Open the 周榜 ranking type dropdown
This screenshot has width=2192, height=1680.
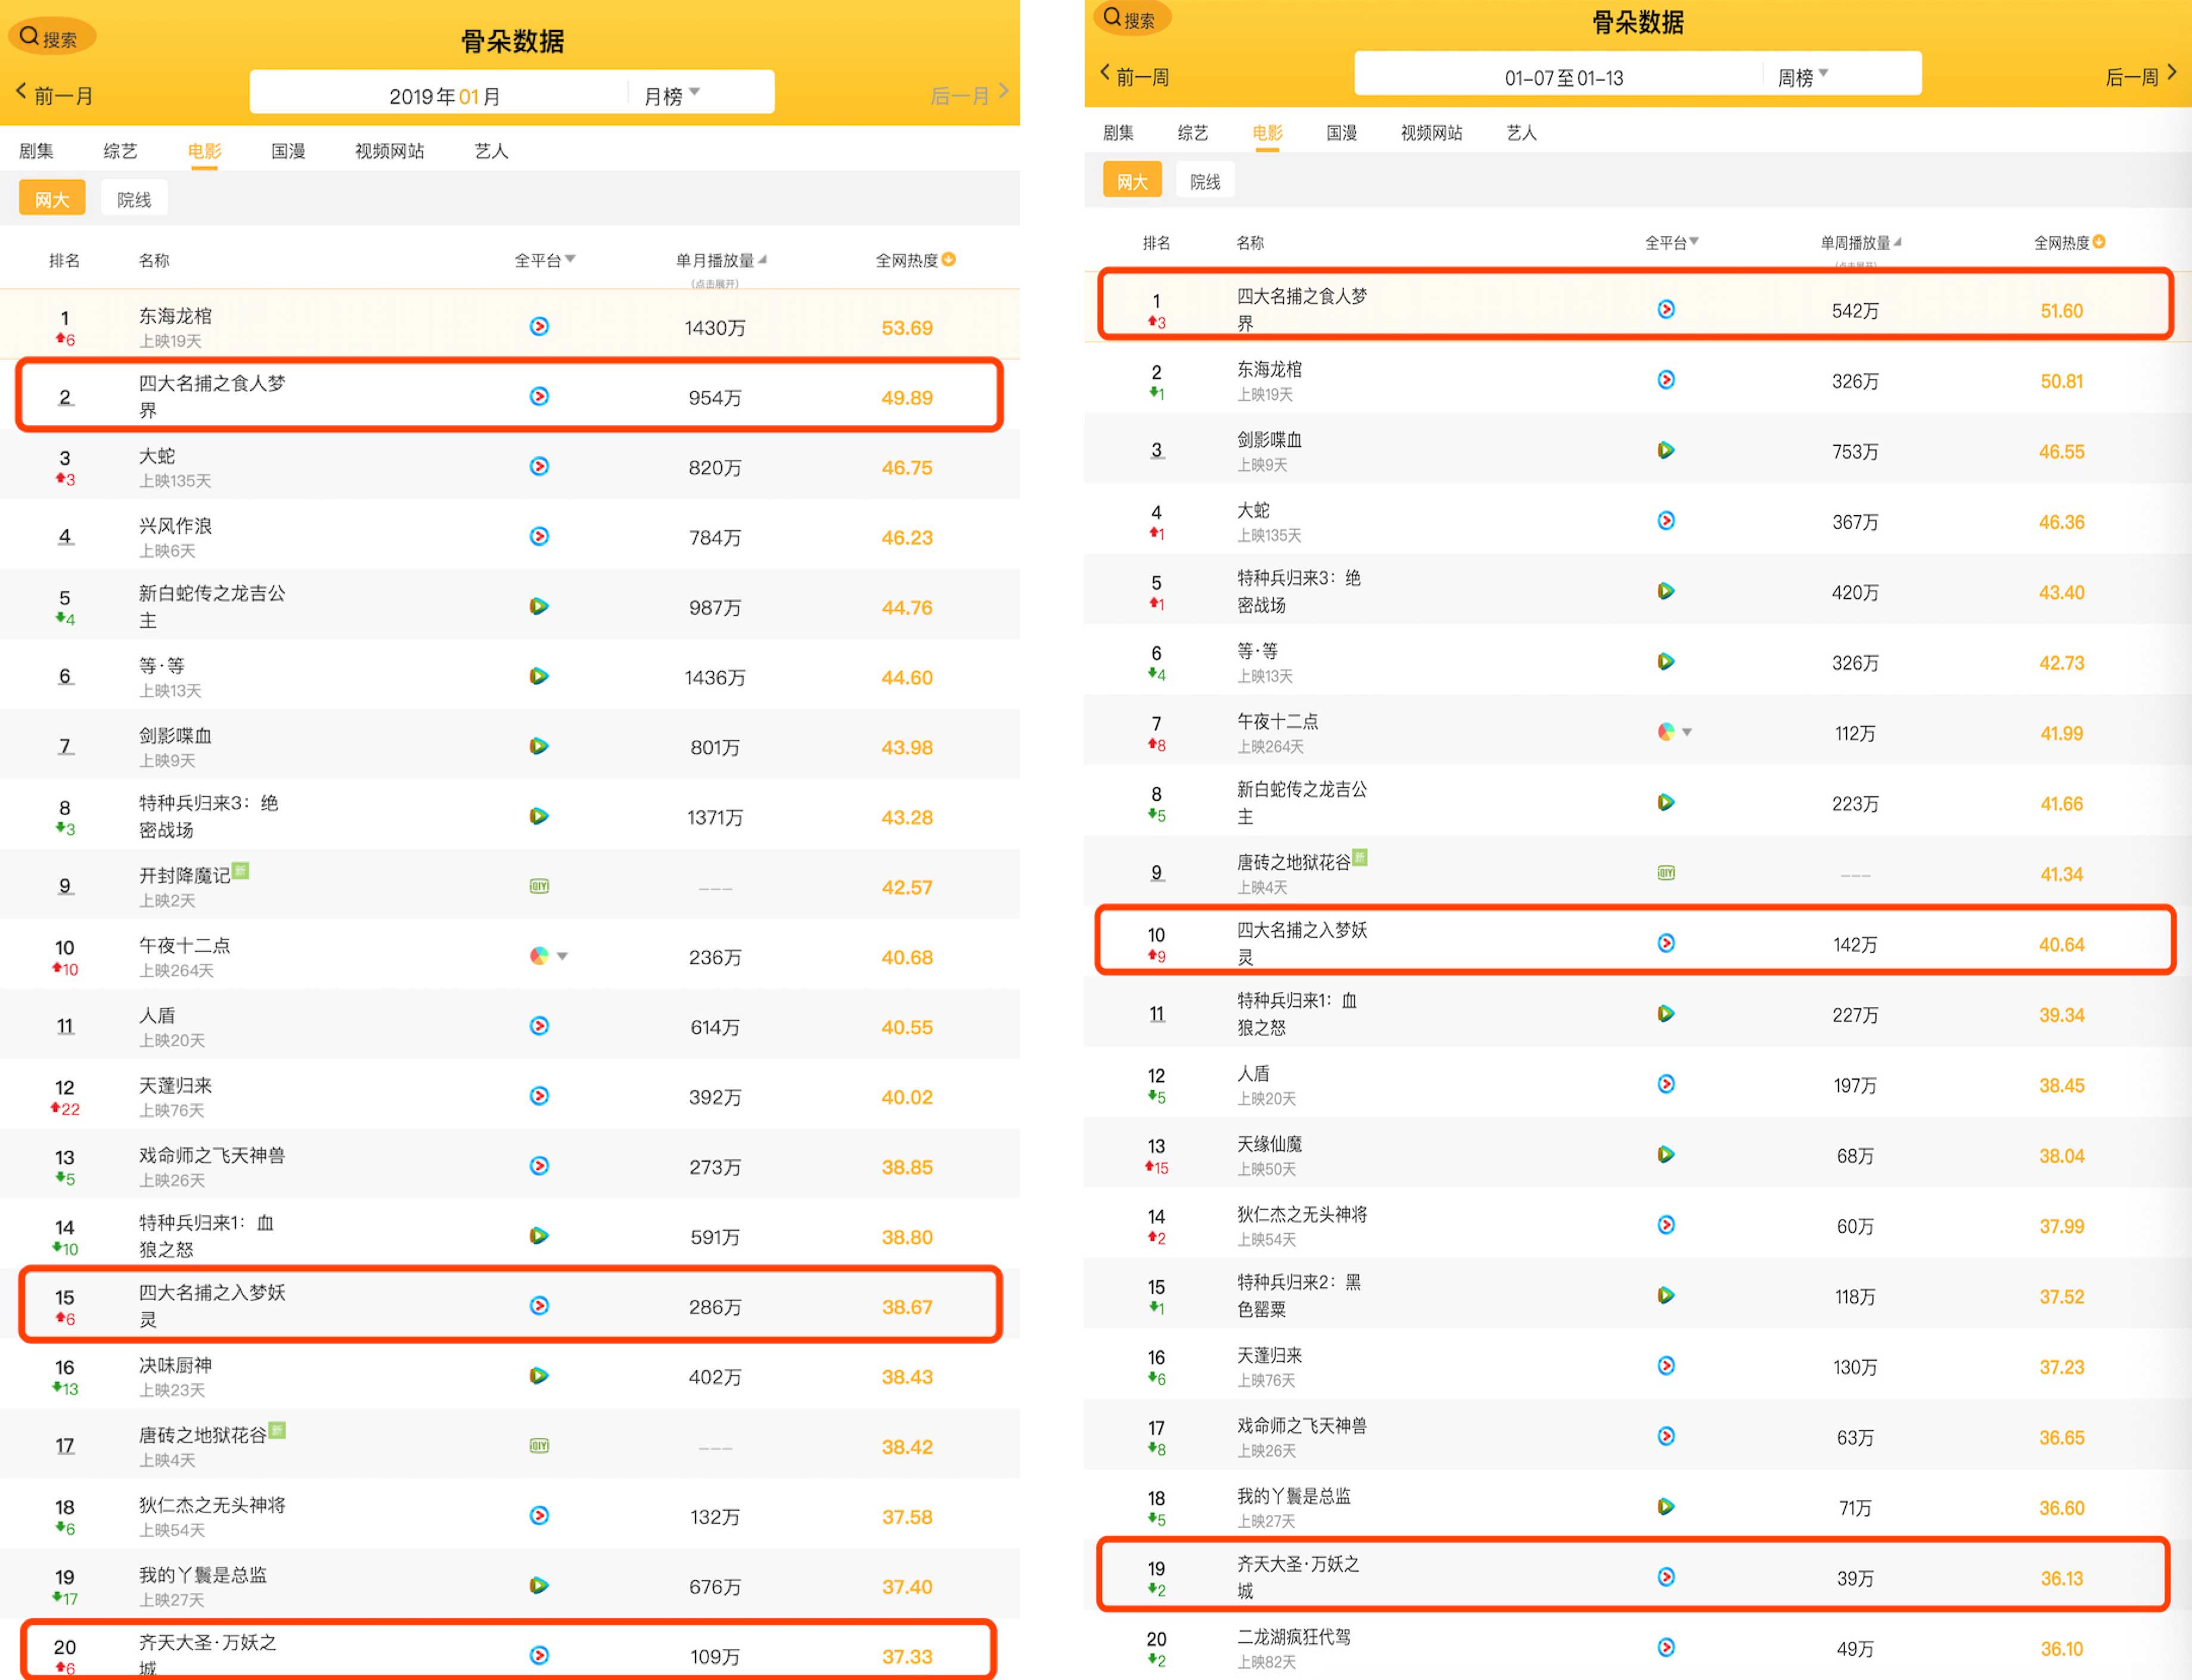pyautogui.click(x=1802, y=76)
